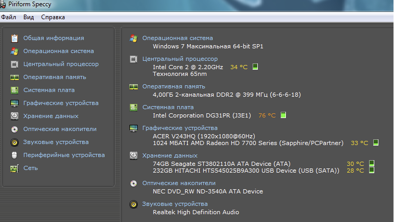Click the RAM icon in summary panel
The width and height of the screenshot is (394, 222).
pyautogui.click(x=134, y=87)
